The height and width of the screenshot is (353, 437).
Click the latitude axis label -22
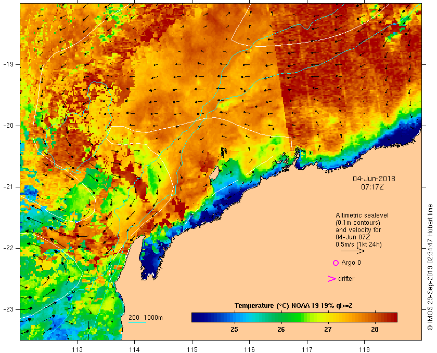point(8,248)
